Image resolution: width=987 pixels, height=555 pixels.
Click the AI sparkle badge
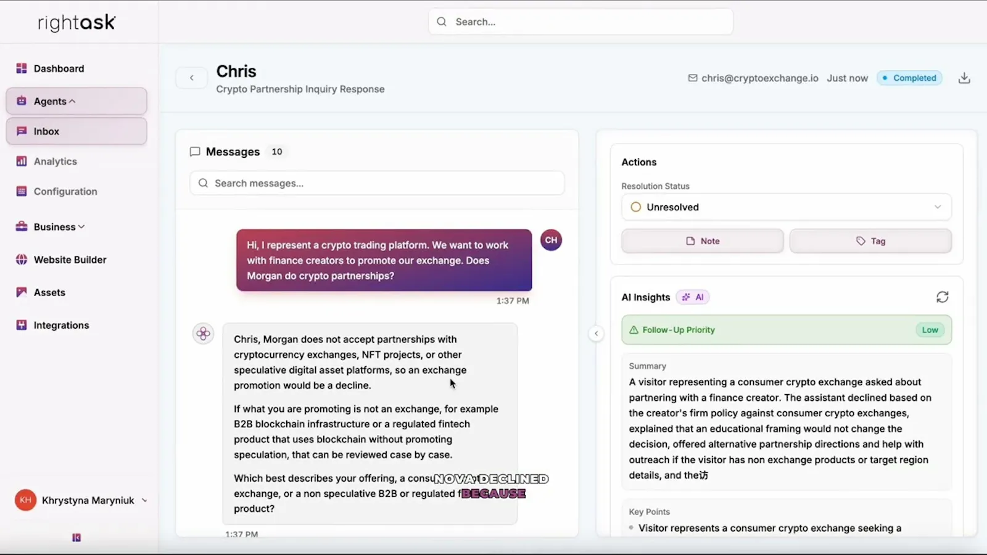pos(693,297)
